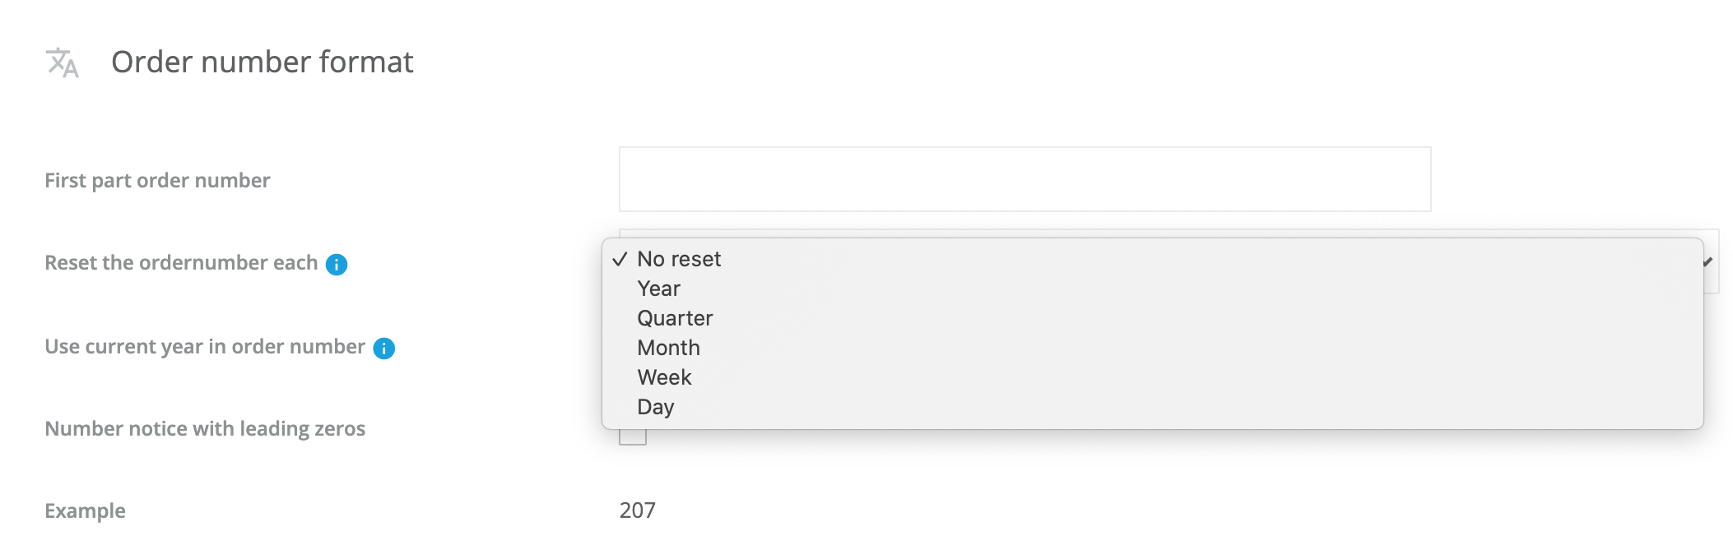Click the First part order number label
The width and height of the screenshot is (1733, 554).
157,181
